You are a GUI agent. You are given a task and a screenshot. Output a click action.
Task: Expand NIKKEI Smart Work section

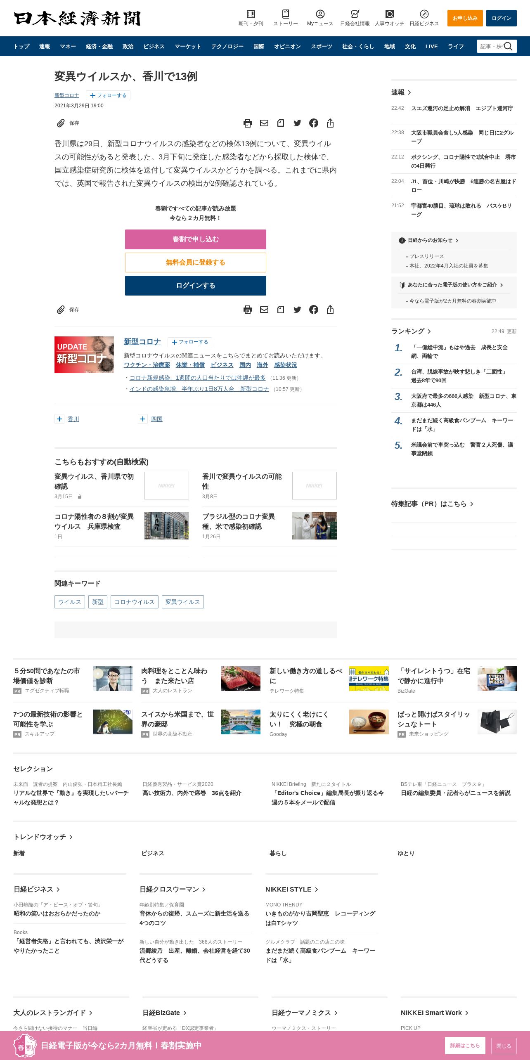click(467, 1013)
